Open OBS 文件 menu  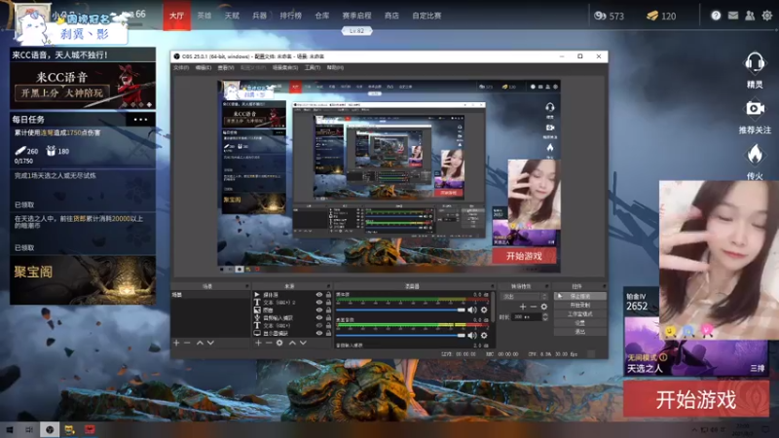(x=181, y=67)
